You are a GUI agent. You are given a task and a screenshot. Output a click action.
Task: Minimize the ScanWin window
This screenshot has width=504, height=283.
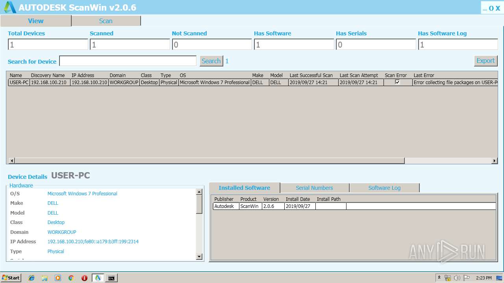(x=485, y=8)
